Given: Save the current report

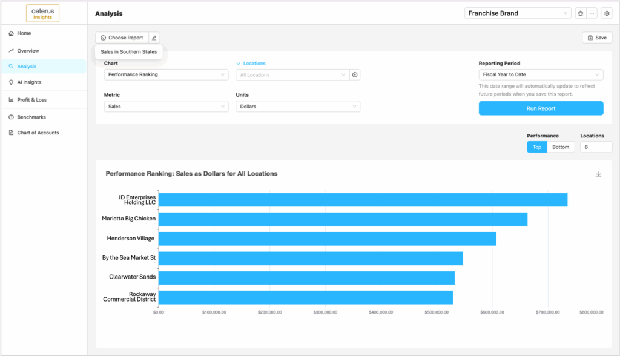Looking at the screenshot, I should 597,38.
